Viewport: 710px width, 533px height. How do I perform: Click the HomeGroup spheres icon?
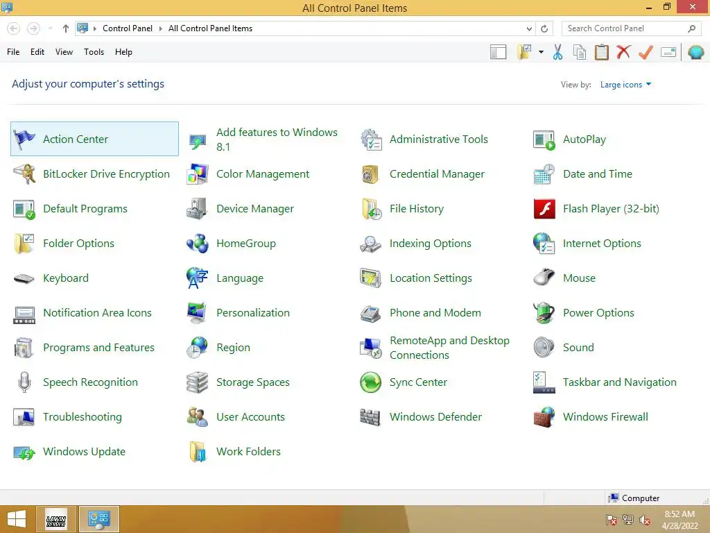point(198,244)
